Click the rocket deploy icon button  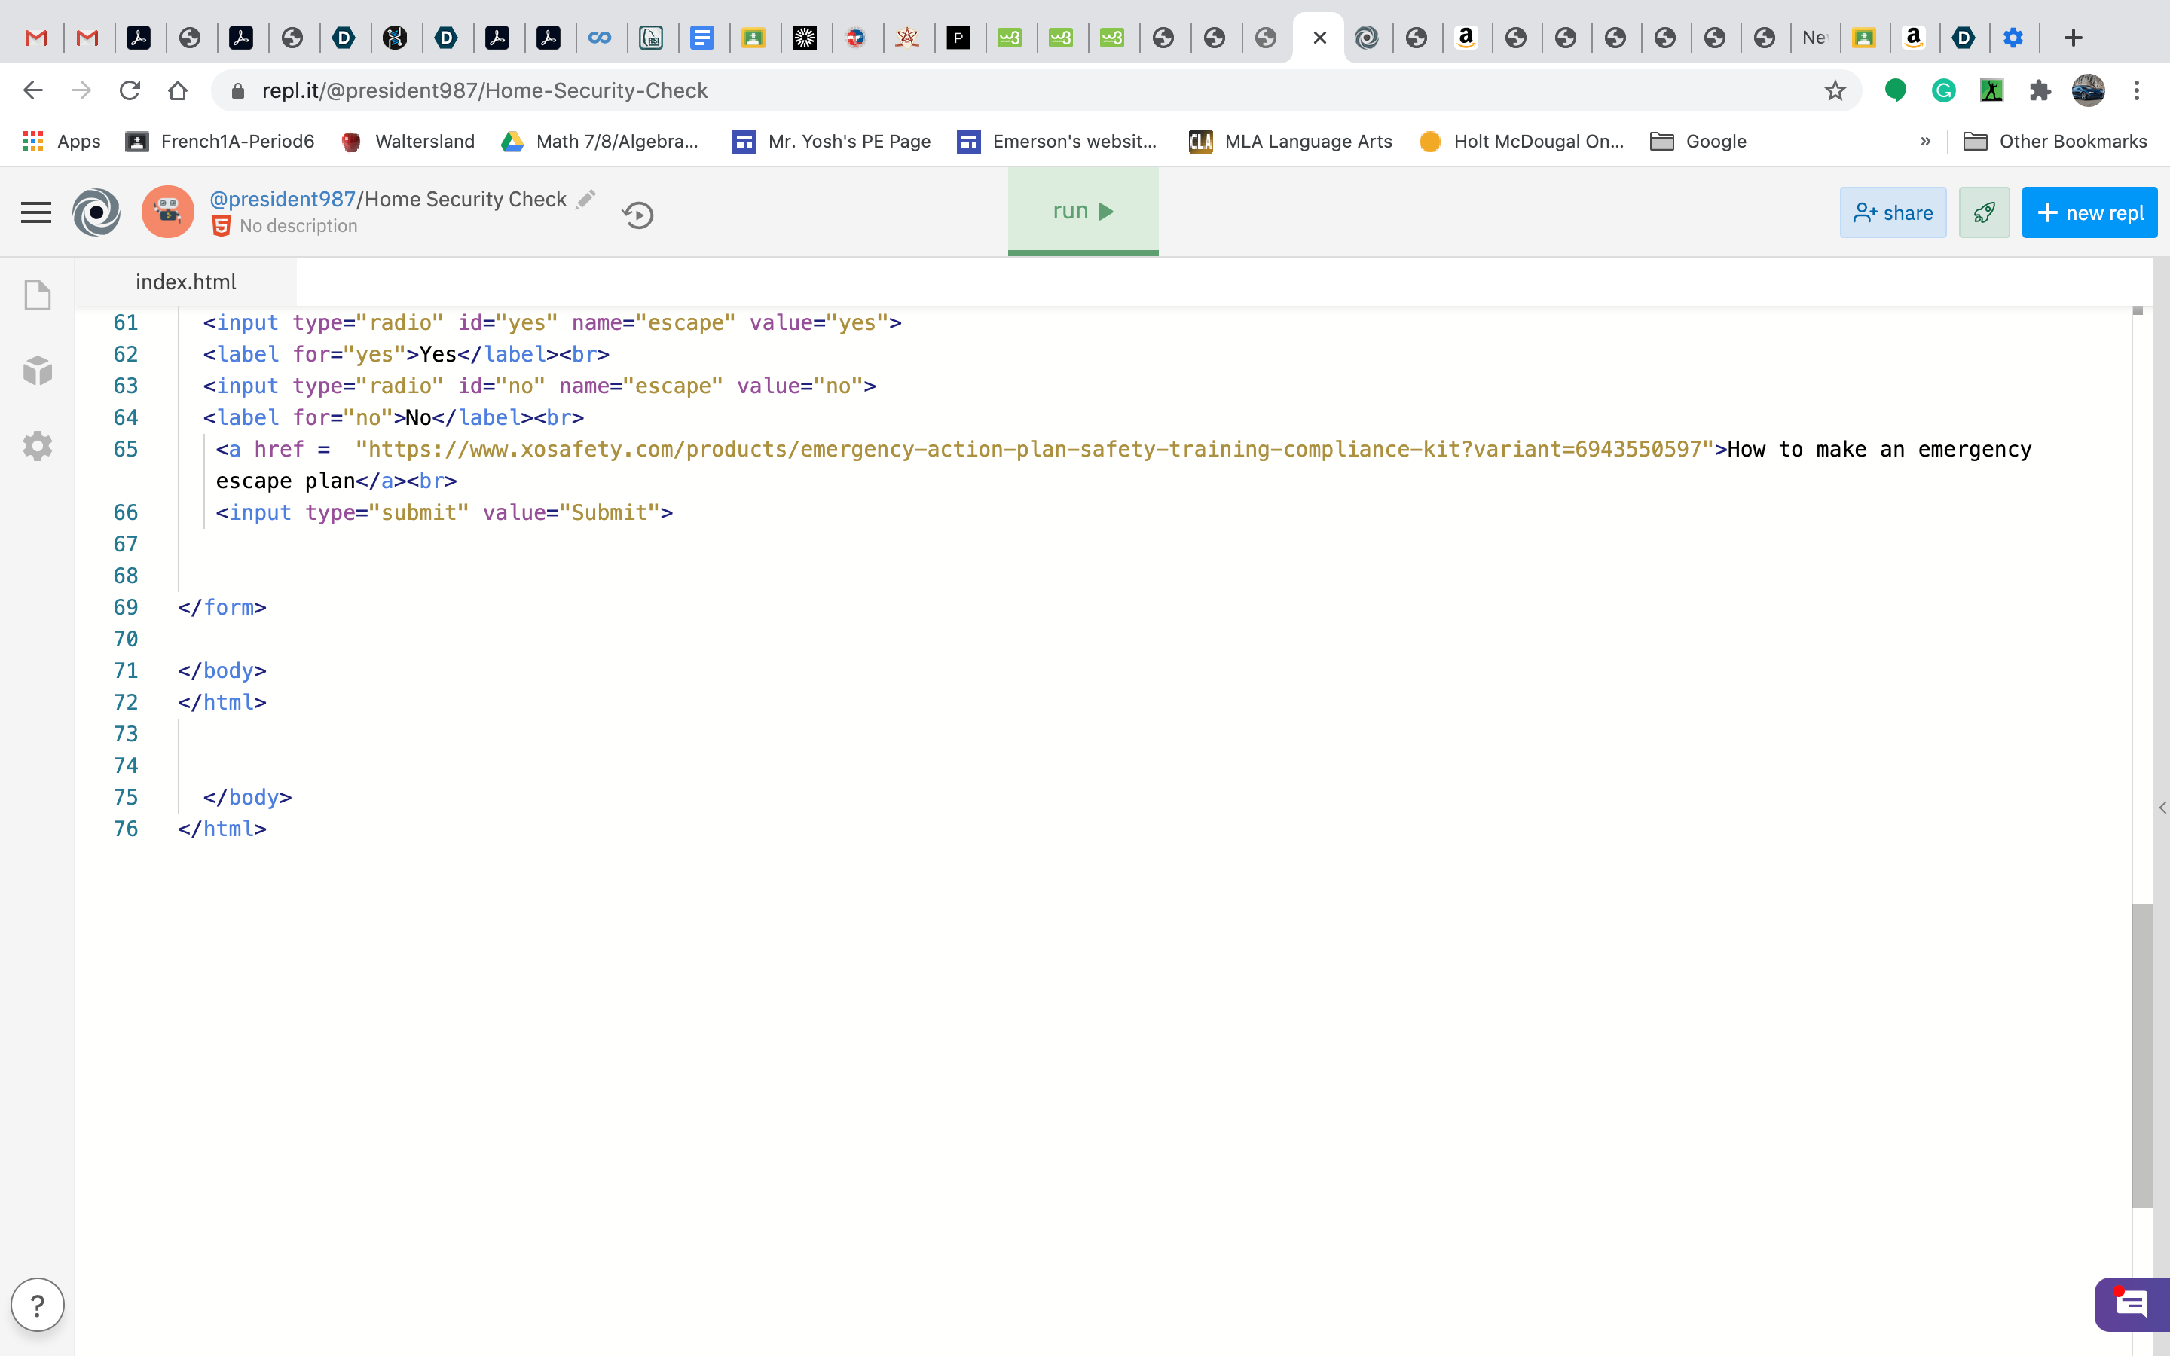point(1983,212)
